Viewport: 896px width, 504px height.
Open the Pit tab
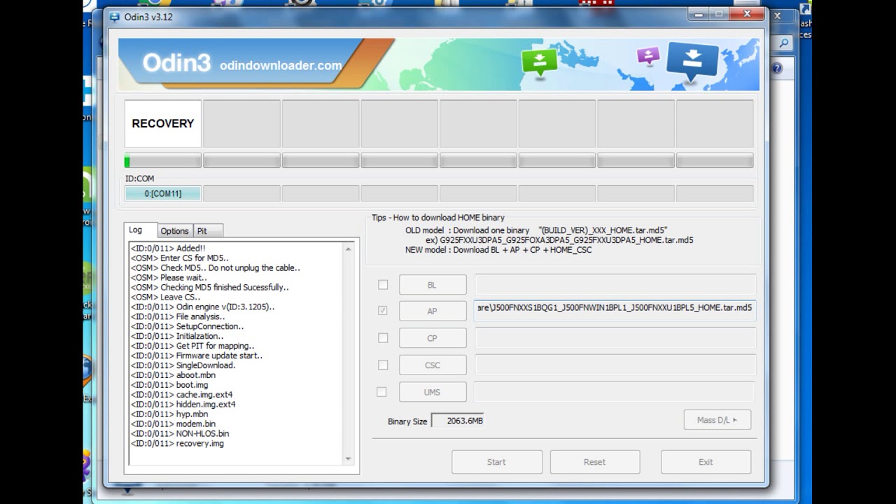click(x=207, y=231)
